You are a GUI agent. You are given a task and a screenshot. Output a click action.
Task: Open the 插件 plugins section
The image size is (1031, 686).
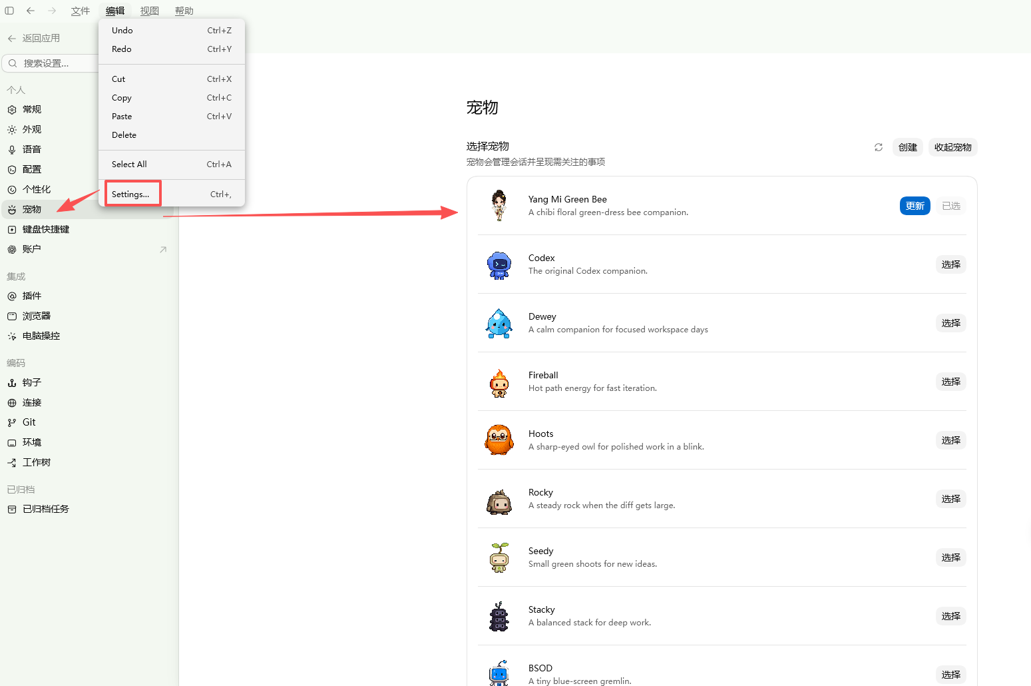point(88,296)
